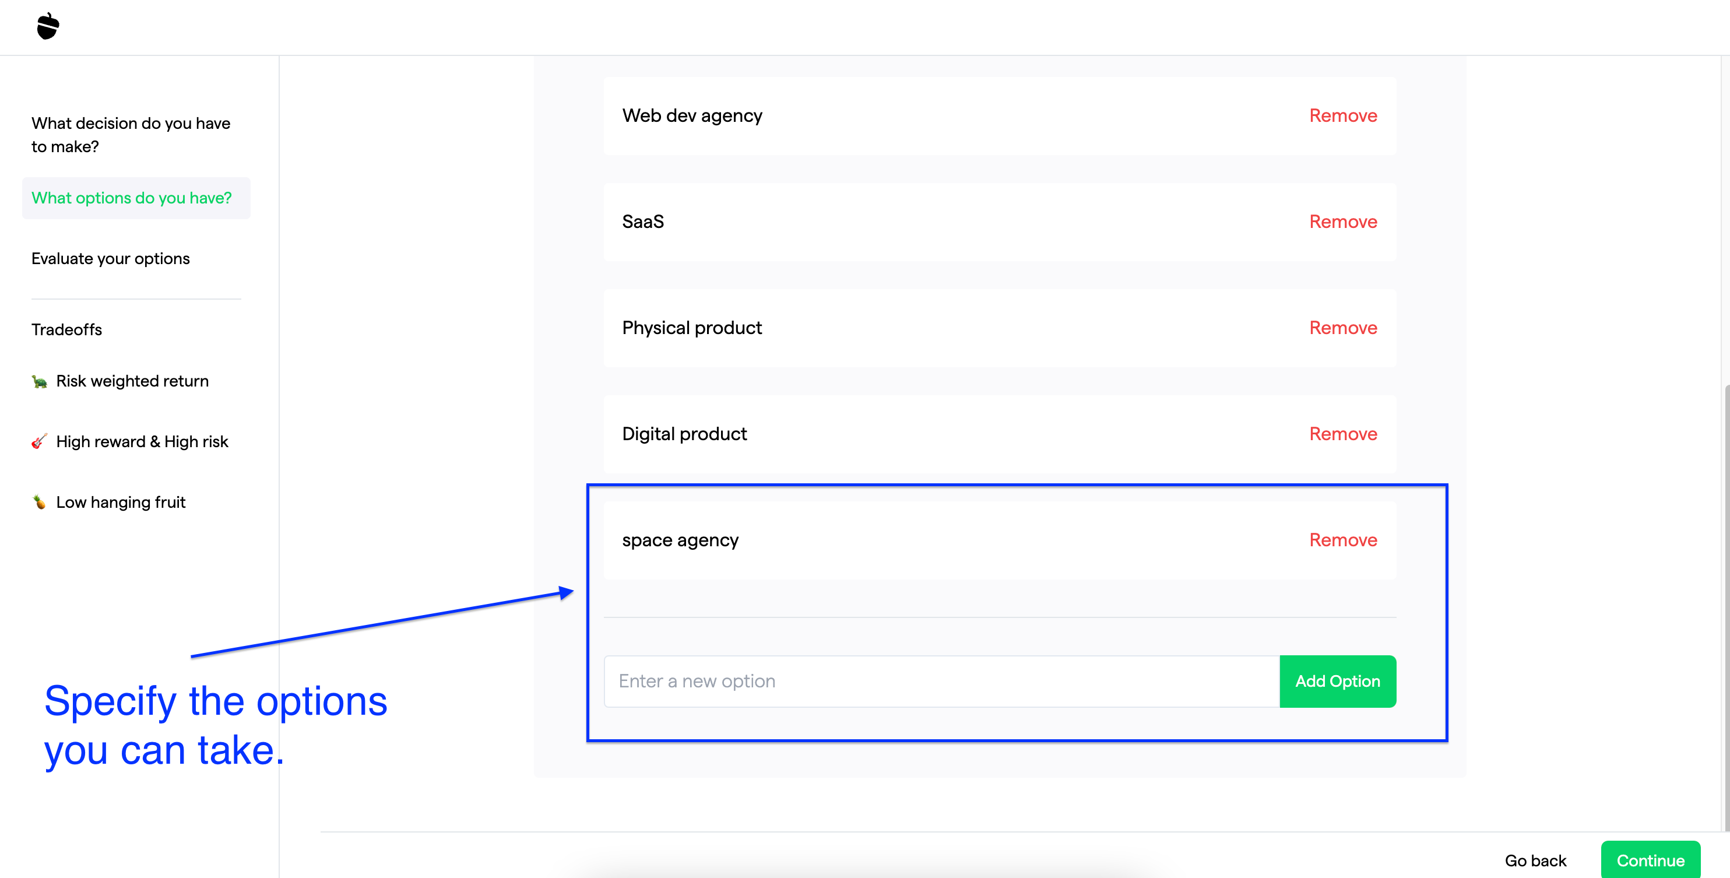Focus the 'Enter a new option' field
1730x878 pixels.
click(941, 681)
